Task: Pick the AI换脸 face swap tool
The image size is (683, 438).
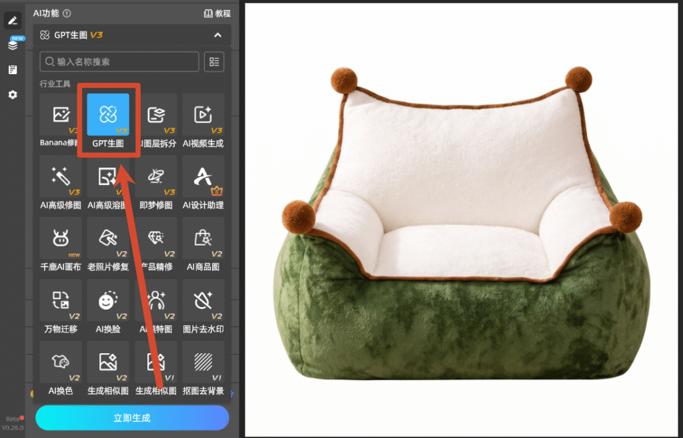Action: pyautogui.click(x=108, y=306)
